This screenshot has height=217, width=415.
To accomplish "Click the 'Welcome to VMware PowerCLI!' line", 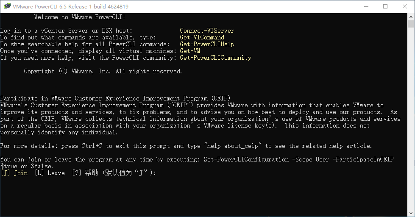I will tap(80, 17).
